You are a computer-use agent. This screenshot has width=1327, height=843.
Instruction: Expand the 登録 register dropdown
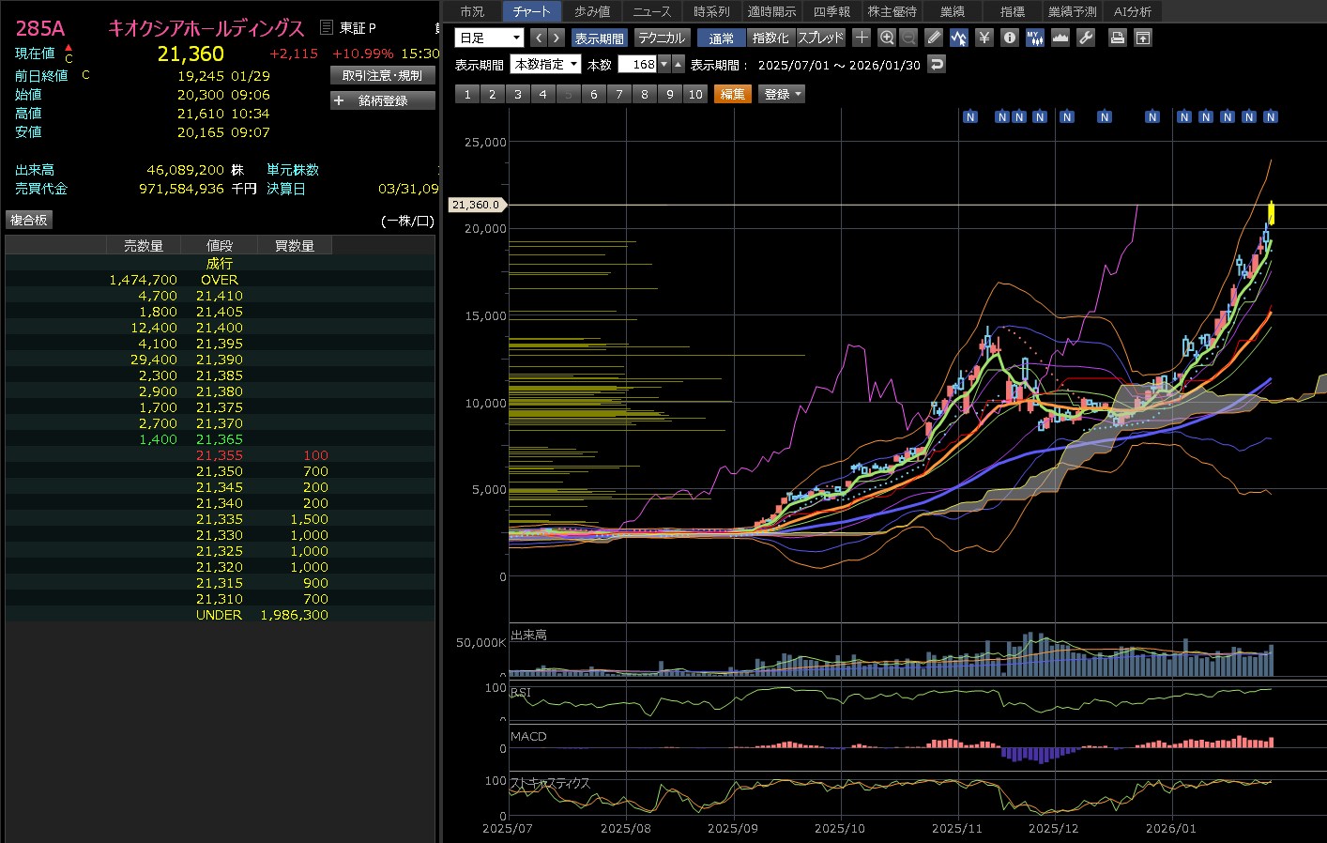click(782, 94)
